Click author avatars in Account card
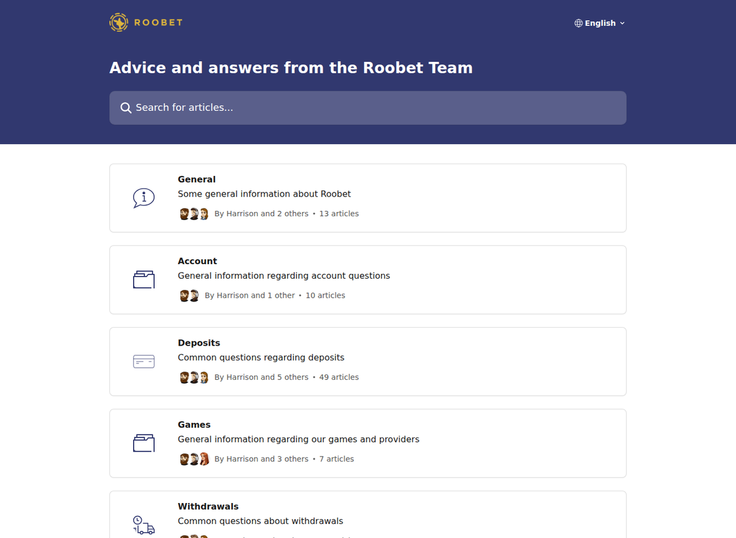 [189, 295]
